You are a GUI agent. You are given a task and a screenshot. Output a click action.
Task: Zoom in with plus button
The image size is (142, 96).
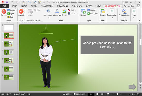pos(129,94)
